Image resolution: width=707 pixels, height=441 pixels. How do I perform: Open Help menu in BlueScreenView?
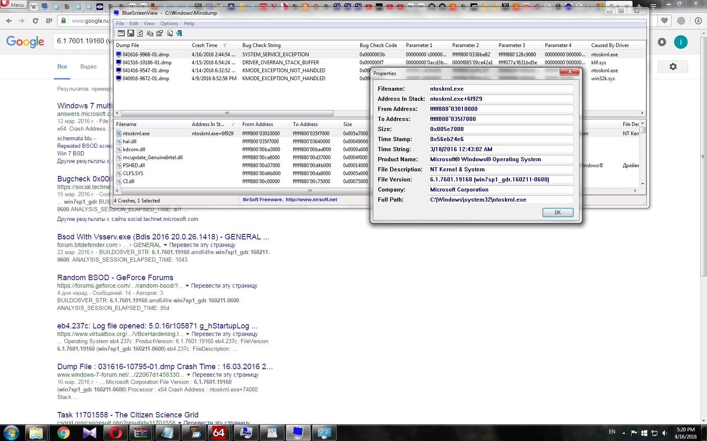point(189,24)
